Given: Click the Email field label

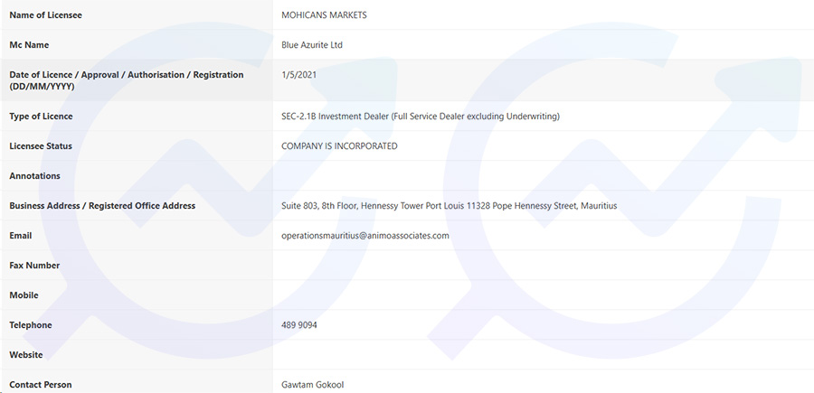Looking at the screenshot, I should (21, 236).
